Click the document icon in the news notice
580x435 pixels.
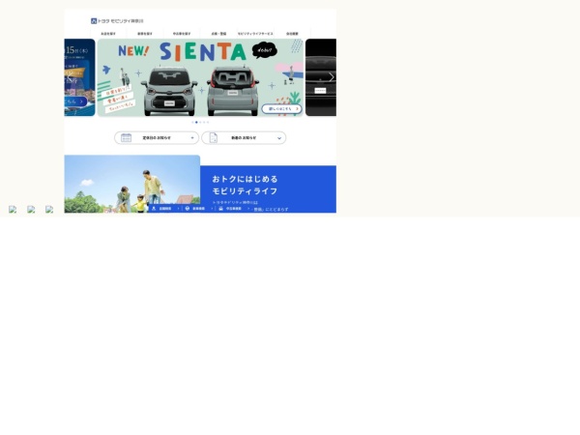[214, 137]
